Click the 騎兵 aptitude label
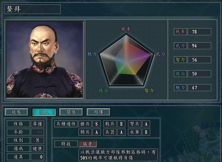Screen dimensions: 222x162 tap(85, 132)
